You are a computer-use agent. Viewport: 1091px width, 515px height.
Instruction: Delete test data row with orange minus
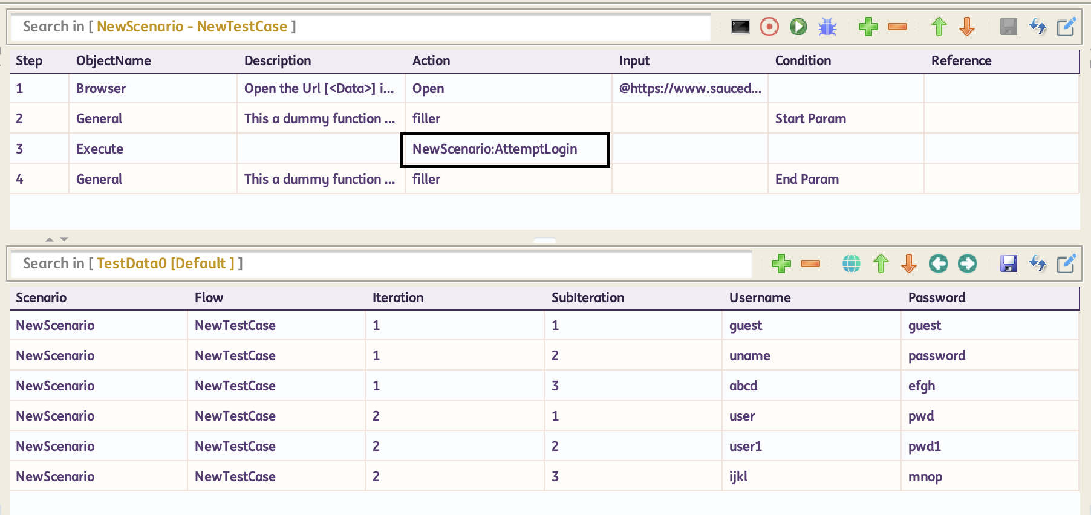tap(810, 264)
